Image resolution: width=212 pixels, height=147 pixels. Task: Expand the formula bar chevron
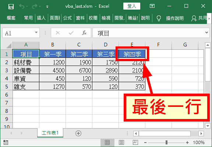pyautogui.click(x=206, y=33)
